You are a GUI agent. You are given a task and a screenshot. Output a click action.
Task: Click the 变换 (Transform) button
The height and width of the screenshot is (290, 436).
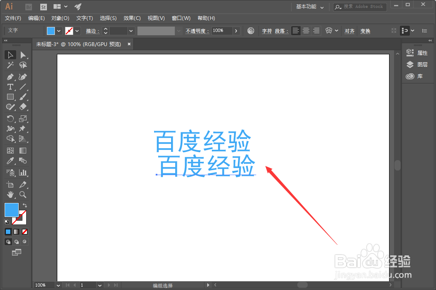[x=365, y=31]
